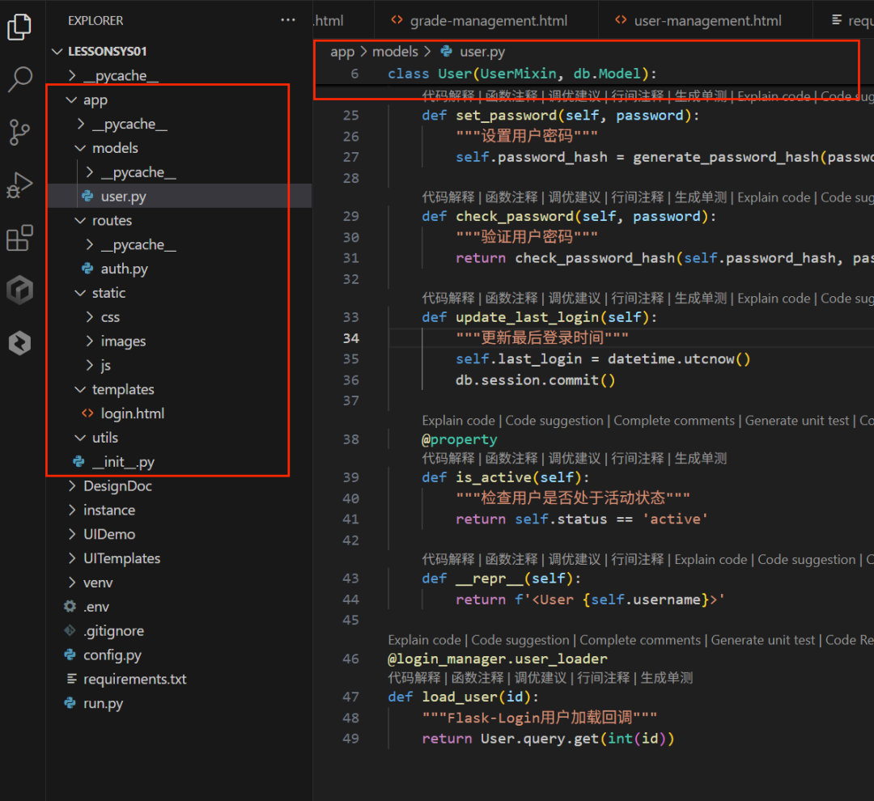
Task: Expand the css folder
Action: coord(90,316)
